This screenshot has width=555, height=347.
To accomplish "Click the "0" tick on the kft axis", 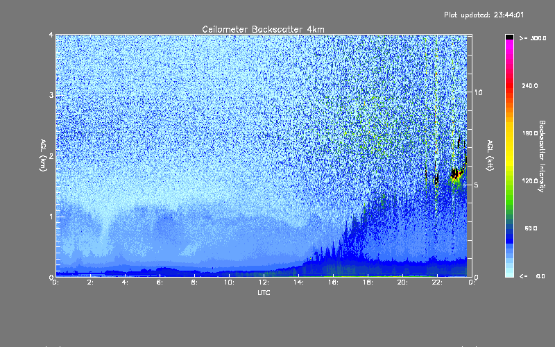I will coord(477,277).
